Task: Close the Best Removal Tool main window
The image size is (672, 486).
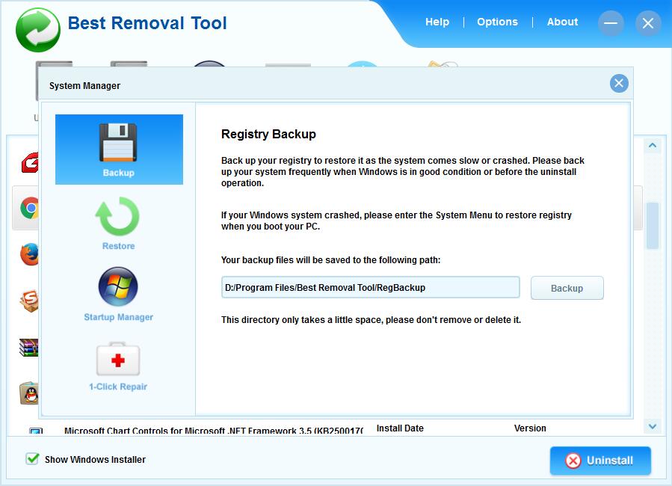Action: tap(648, 23)
